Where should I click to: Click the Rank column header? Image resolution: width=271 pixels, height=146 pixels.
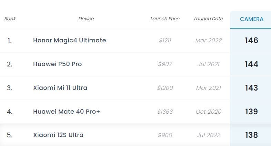(x=10, y=19)
